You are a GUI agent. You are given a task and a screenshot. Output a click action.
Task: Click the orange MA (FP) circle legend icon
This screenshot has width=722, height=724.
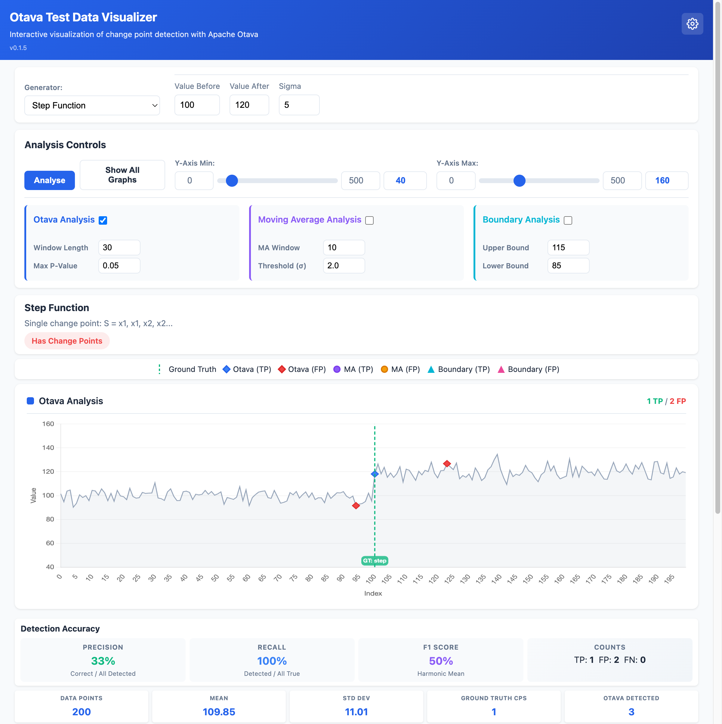pos(384,369)
